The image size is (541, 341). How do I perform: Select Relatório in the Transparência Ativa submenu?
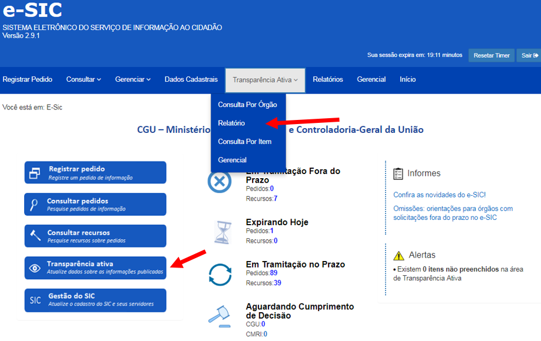pos(231,123)
